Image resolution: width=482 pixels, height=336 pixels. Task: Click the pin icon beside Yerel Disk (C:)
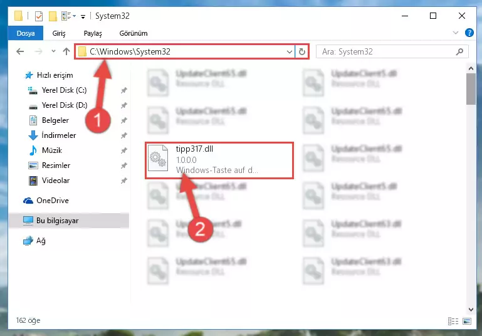point(123,90)
